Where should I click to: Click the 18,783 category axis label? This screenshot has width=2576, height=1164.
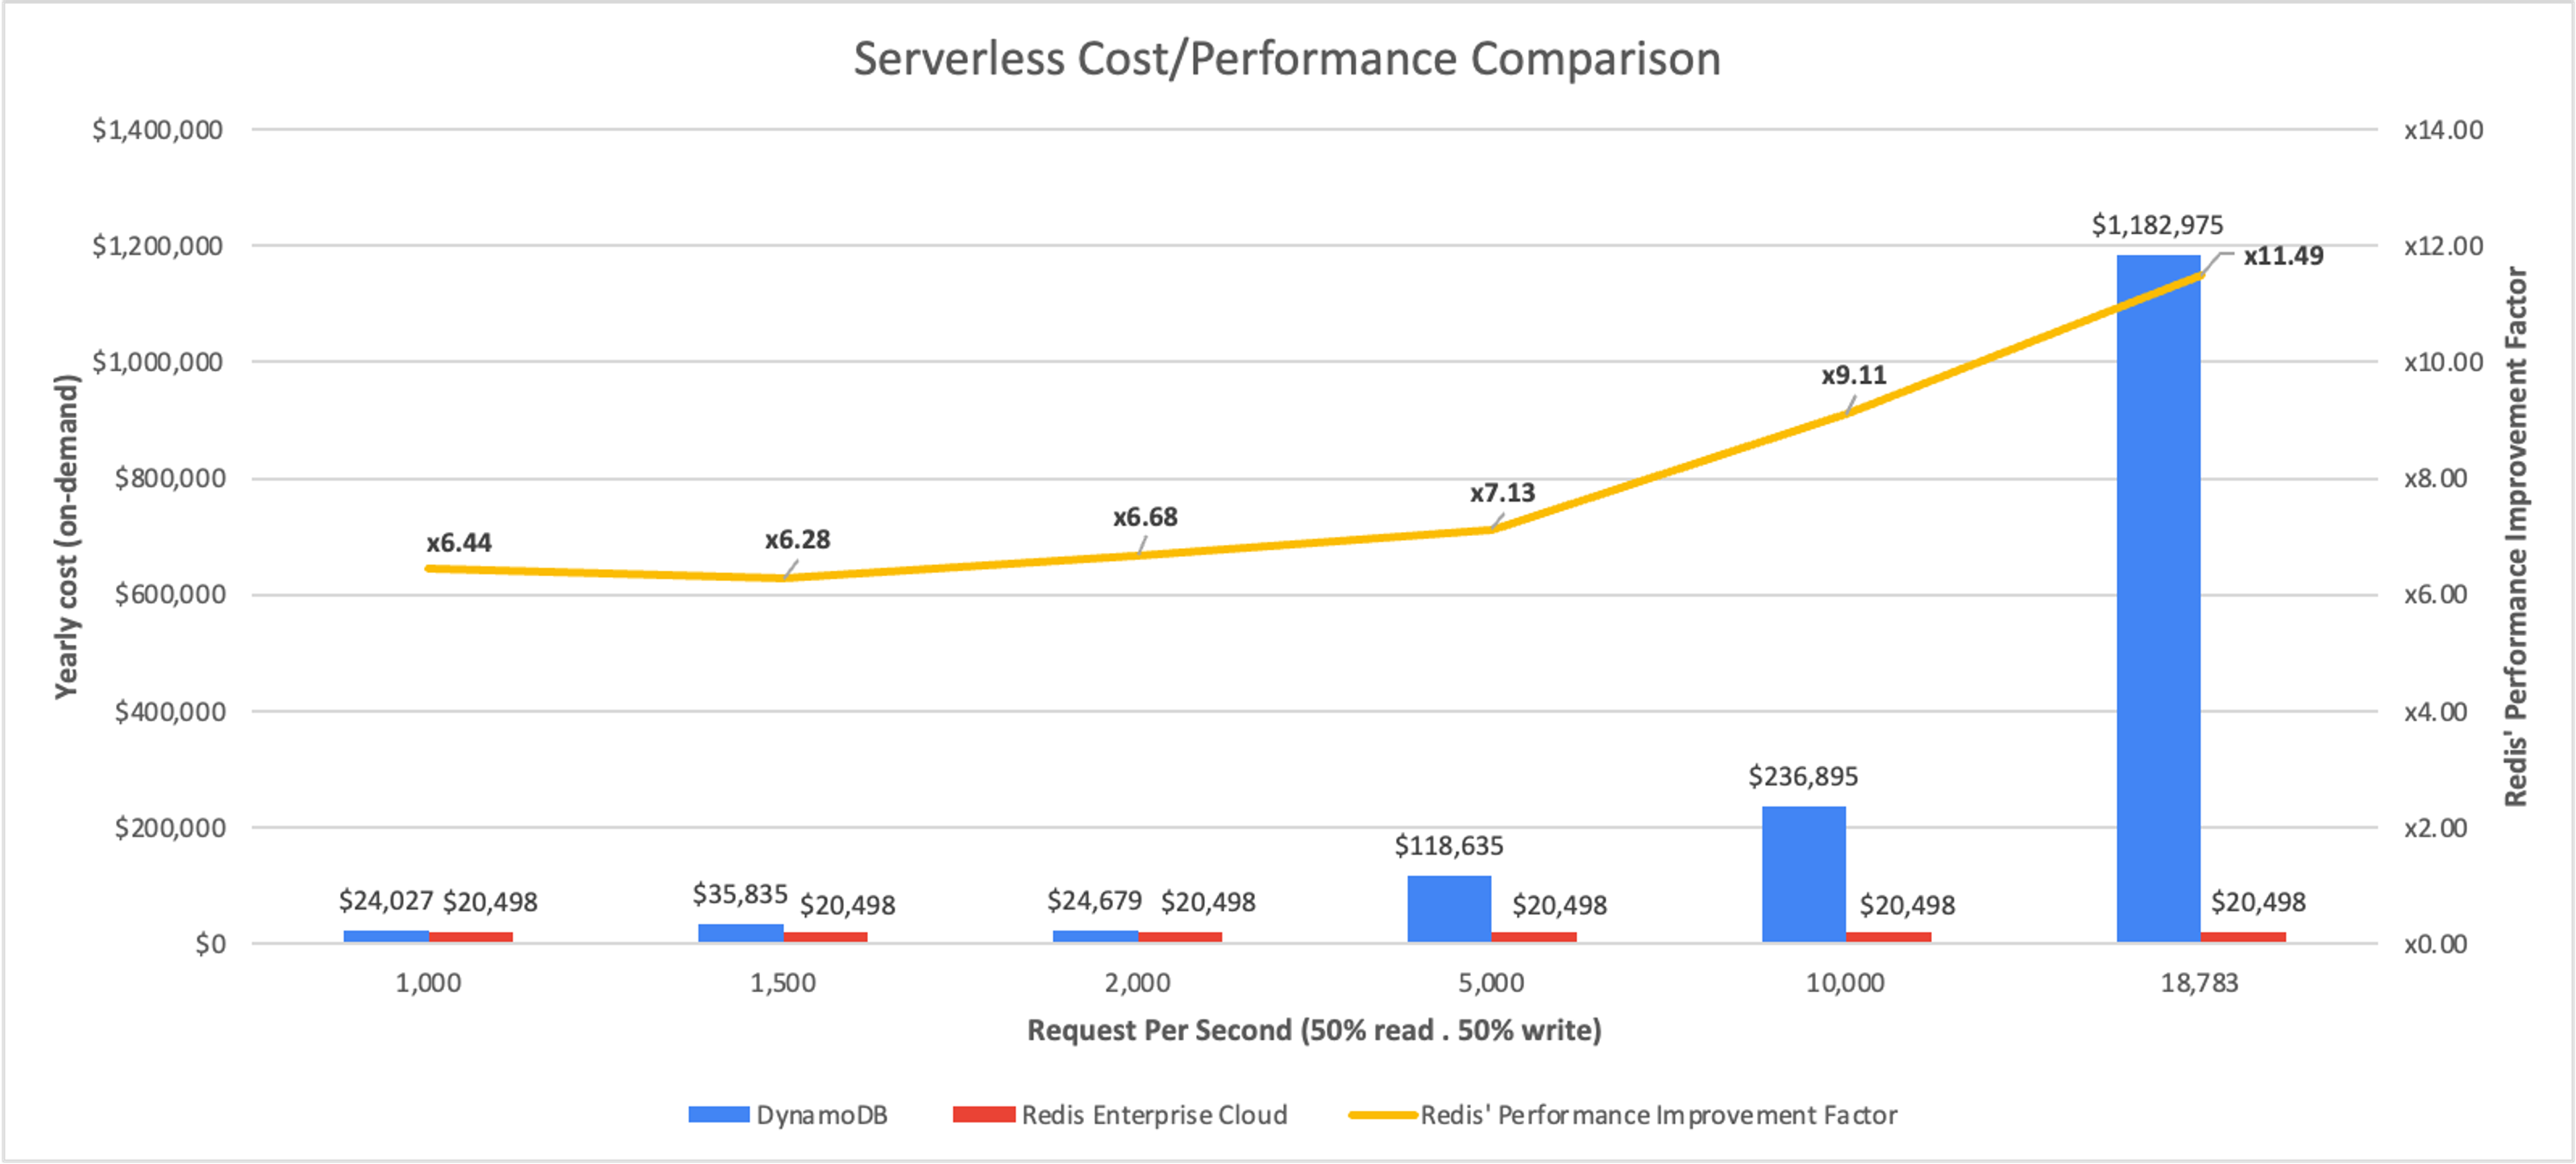point(2199,983)
